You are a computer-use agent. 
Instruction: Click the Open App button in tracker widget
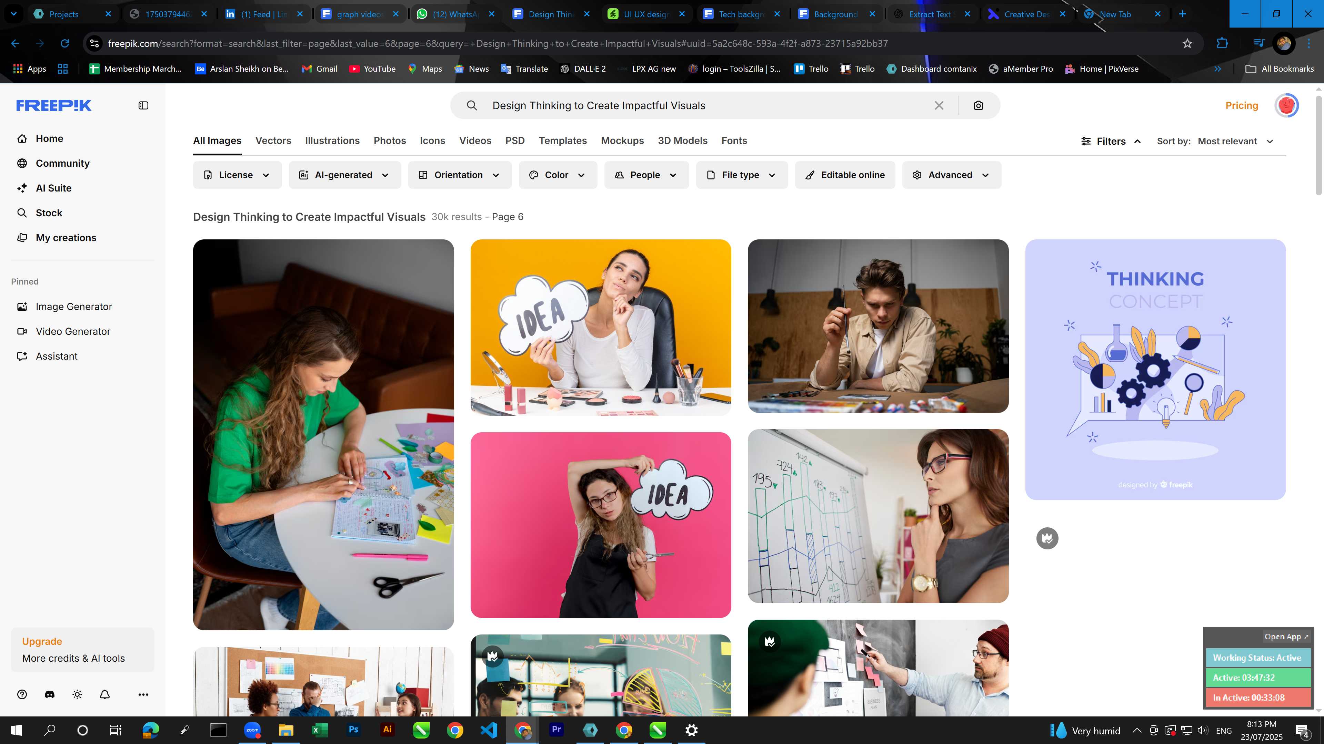[x=1286, y=636]
